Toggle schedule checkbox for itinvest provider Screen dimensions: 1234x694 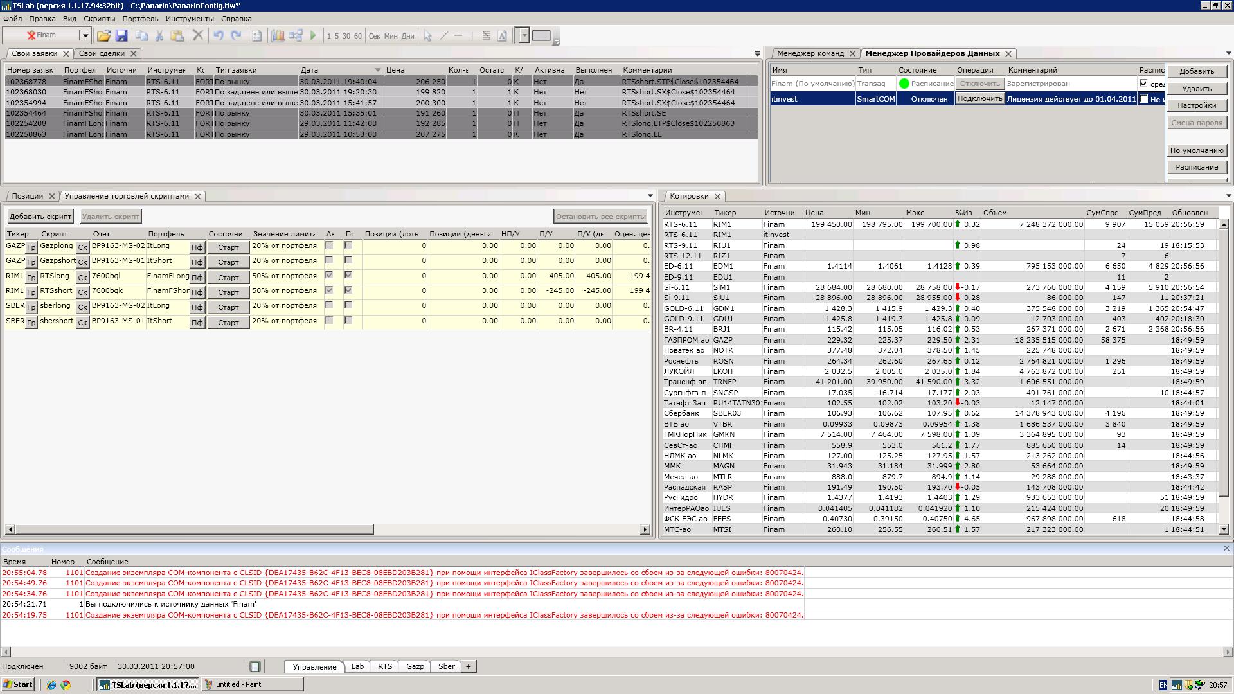point(1144,99)
